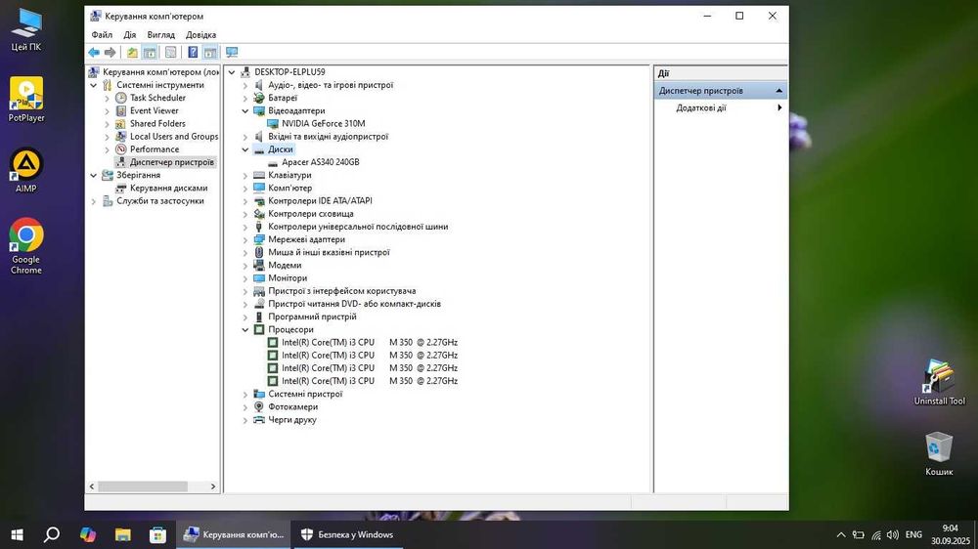Screen dimensions: 978x549
Task: Collapse the DESKTOP-ELPLU59 root node
Action: pos(232,72)
